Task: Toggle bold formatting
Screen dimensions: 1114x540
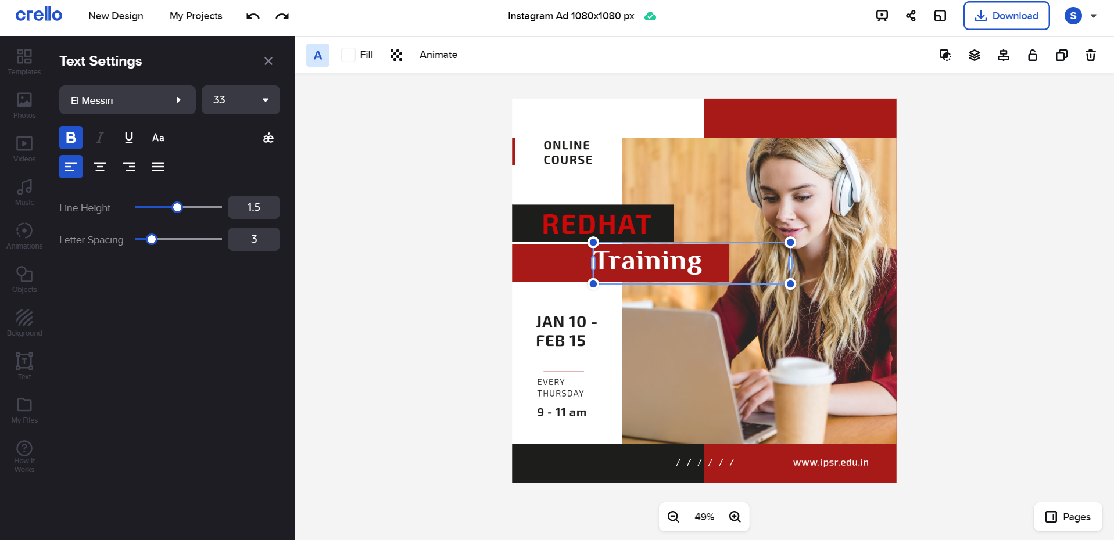Action: pyautogui.click(x=71, y=138)
